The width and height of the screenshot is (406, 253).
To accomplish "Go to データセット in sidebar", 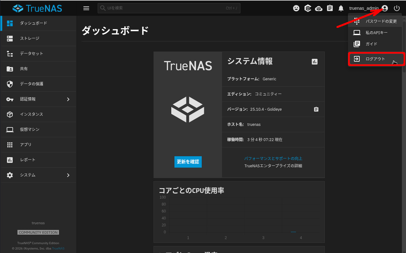I will pyautogui.click(x=39, y=53).
